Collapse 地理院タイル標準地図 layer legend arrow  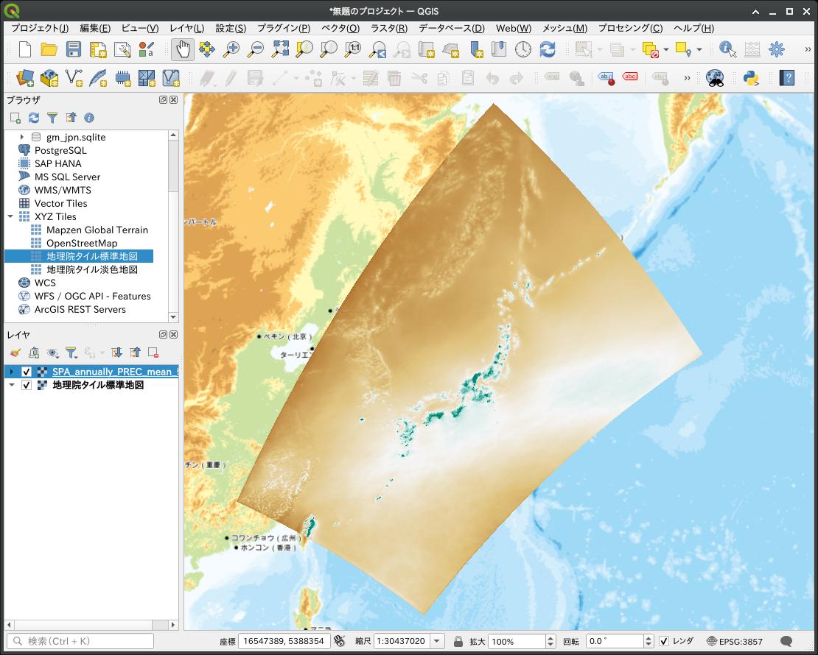coord(12,385)
